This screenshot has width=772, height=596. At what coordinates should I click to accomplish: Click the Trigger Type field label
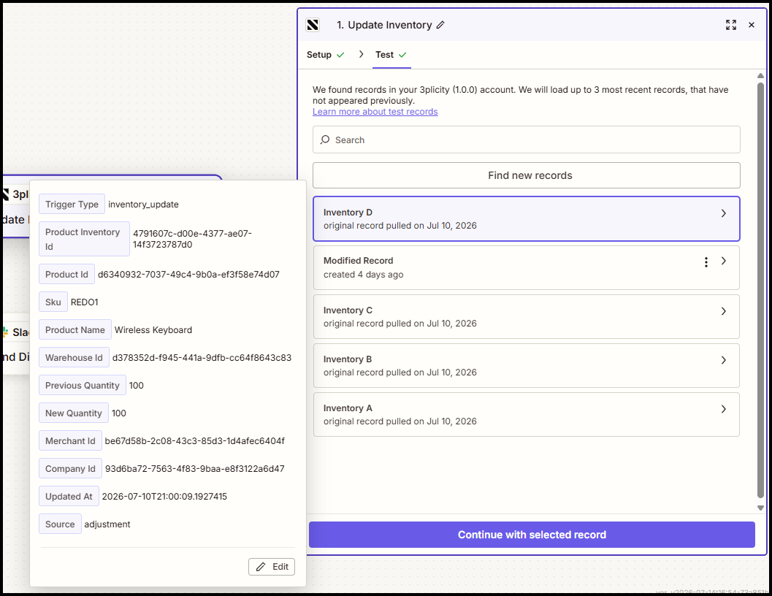72,204
